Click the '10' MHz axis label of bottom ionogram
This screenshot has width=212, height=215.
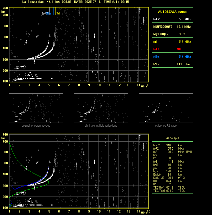point(99,212)
